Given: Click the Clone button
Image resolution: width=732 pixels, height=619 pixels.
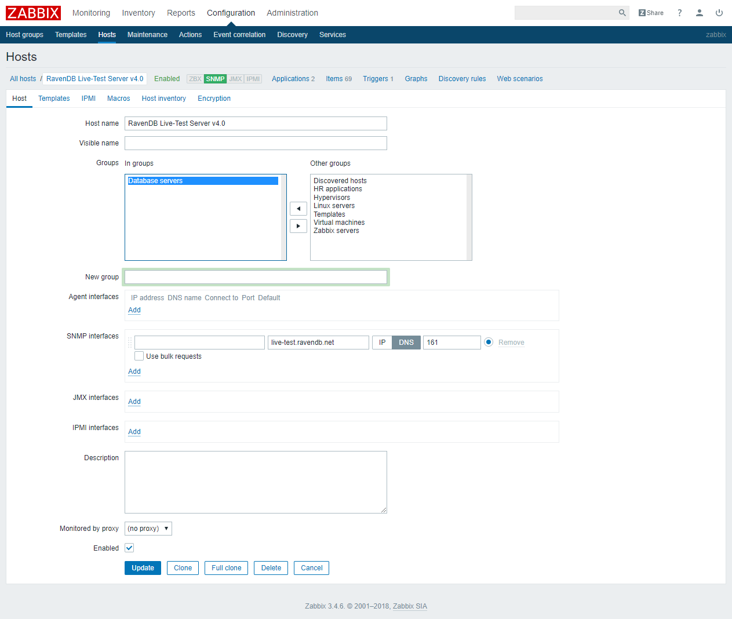Looking at the screenshot, I should tap(183, 568).
